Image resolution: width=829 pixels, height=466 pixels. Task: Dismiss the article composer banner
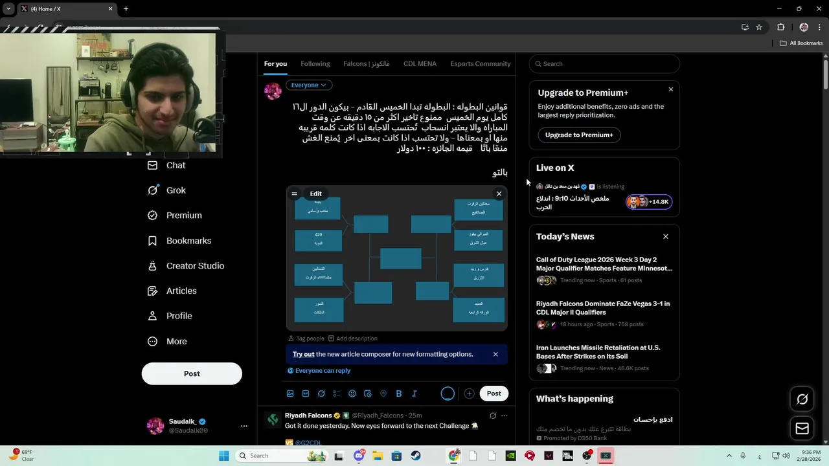[495, 354]
